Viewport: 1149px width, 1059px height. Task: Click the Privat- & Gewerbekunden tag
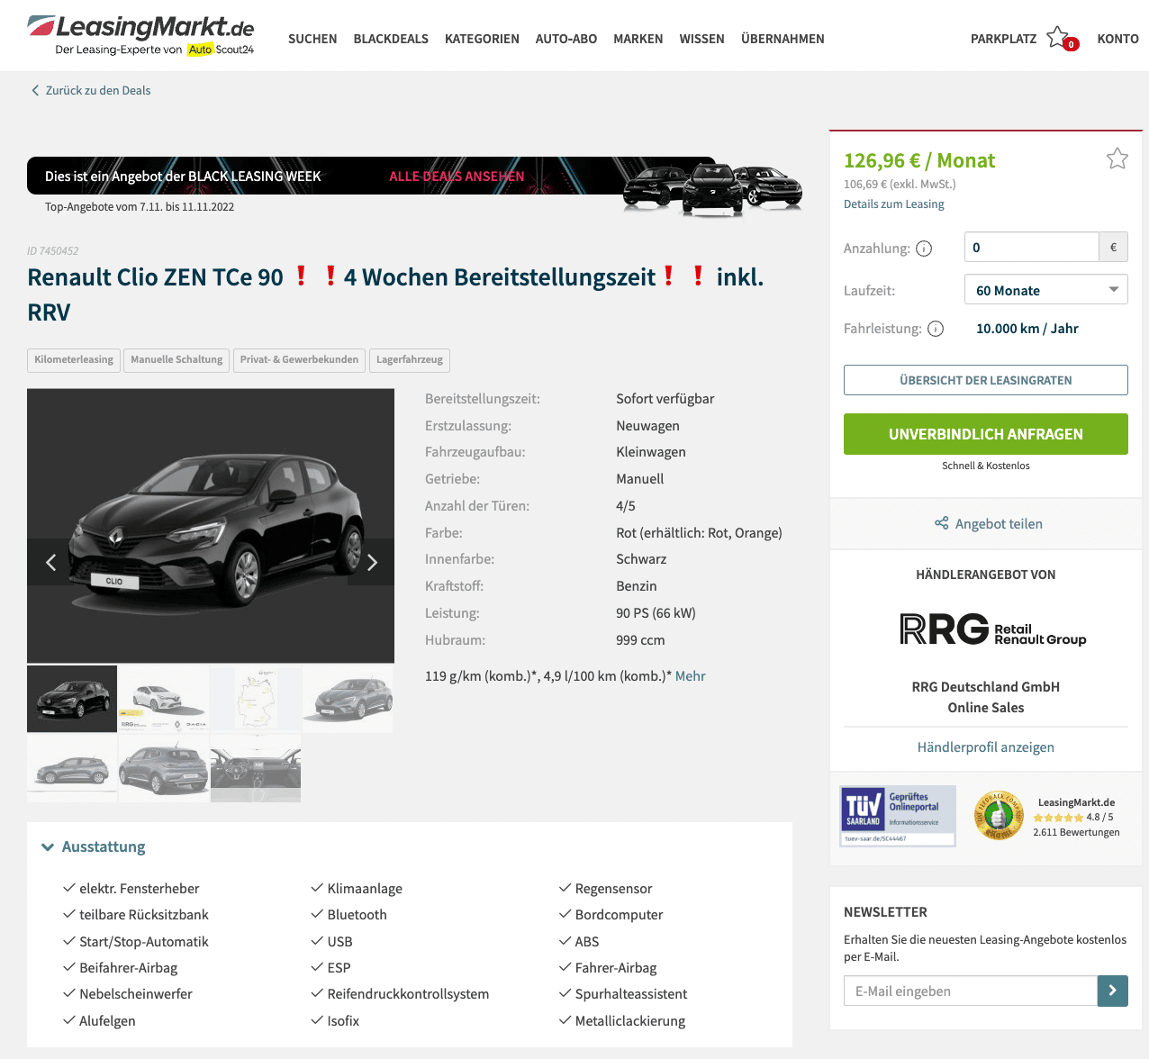299,360
